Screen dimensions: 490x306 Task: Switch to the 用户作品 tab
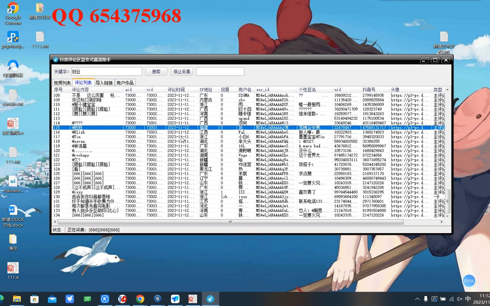[125, 83]
